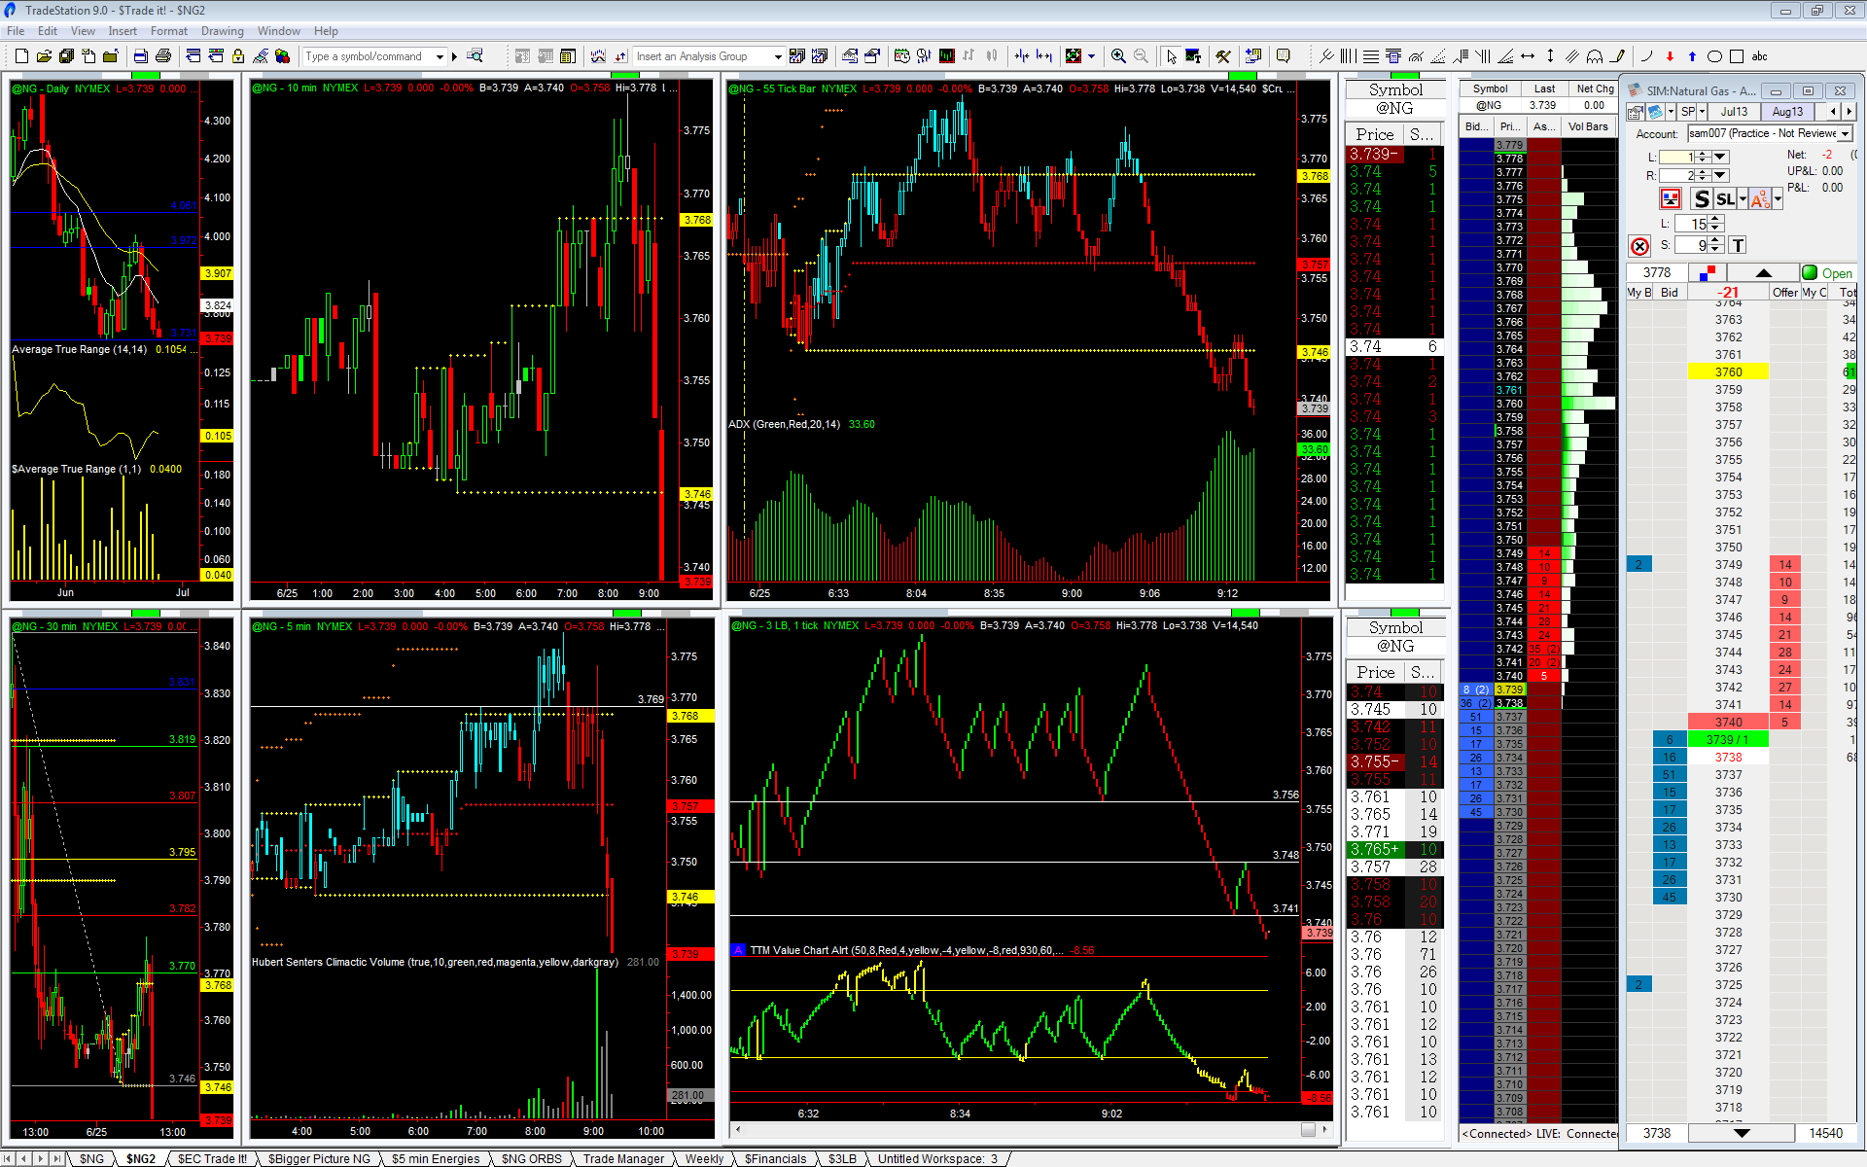1867x1167 pixels.
Task: Click the blue up arrow drawing tool
Action: (x=1692, y=56)
